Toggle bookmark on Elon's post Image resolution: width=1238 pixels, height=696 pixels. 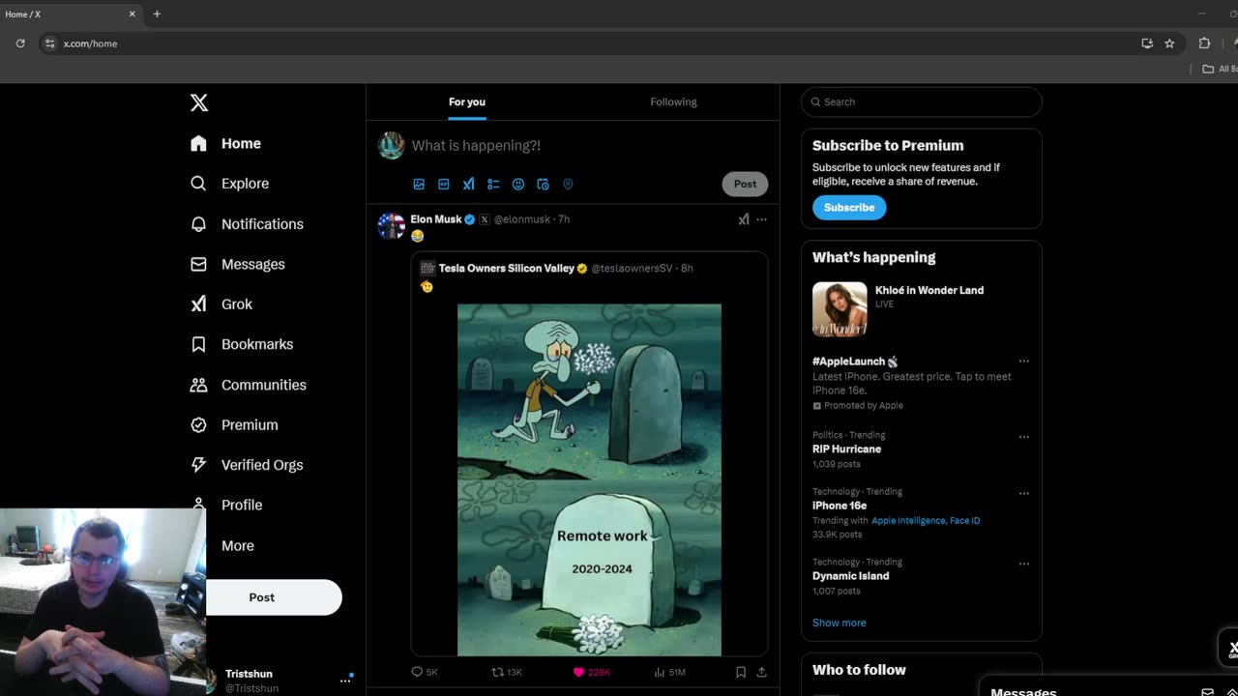tap(741, 672)
